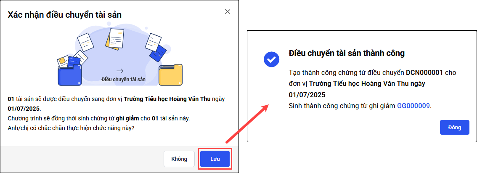This screenshot has width=477, height=173.
Task: Click the Điều chuyển tài sản thành công heading
Action: [347, 53]
